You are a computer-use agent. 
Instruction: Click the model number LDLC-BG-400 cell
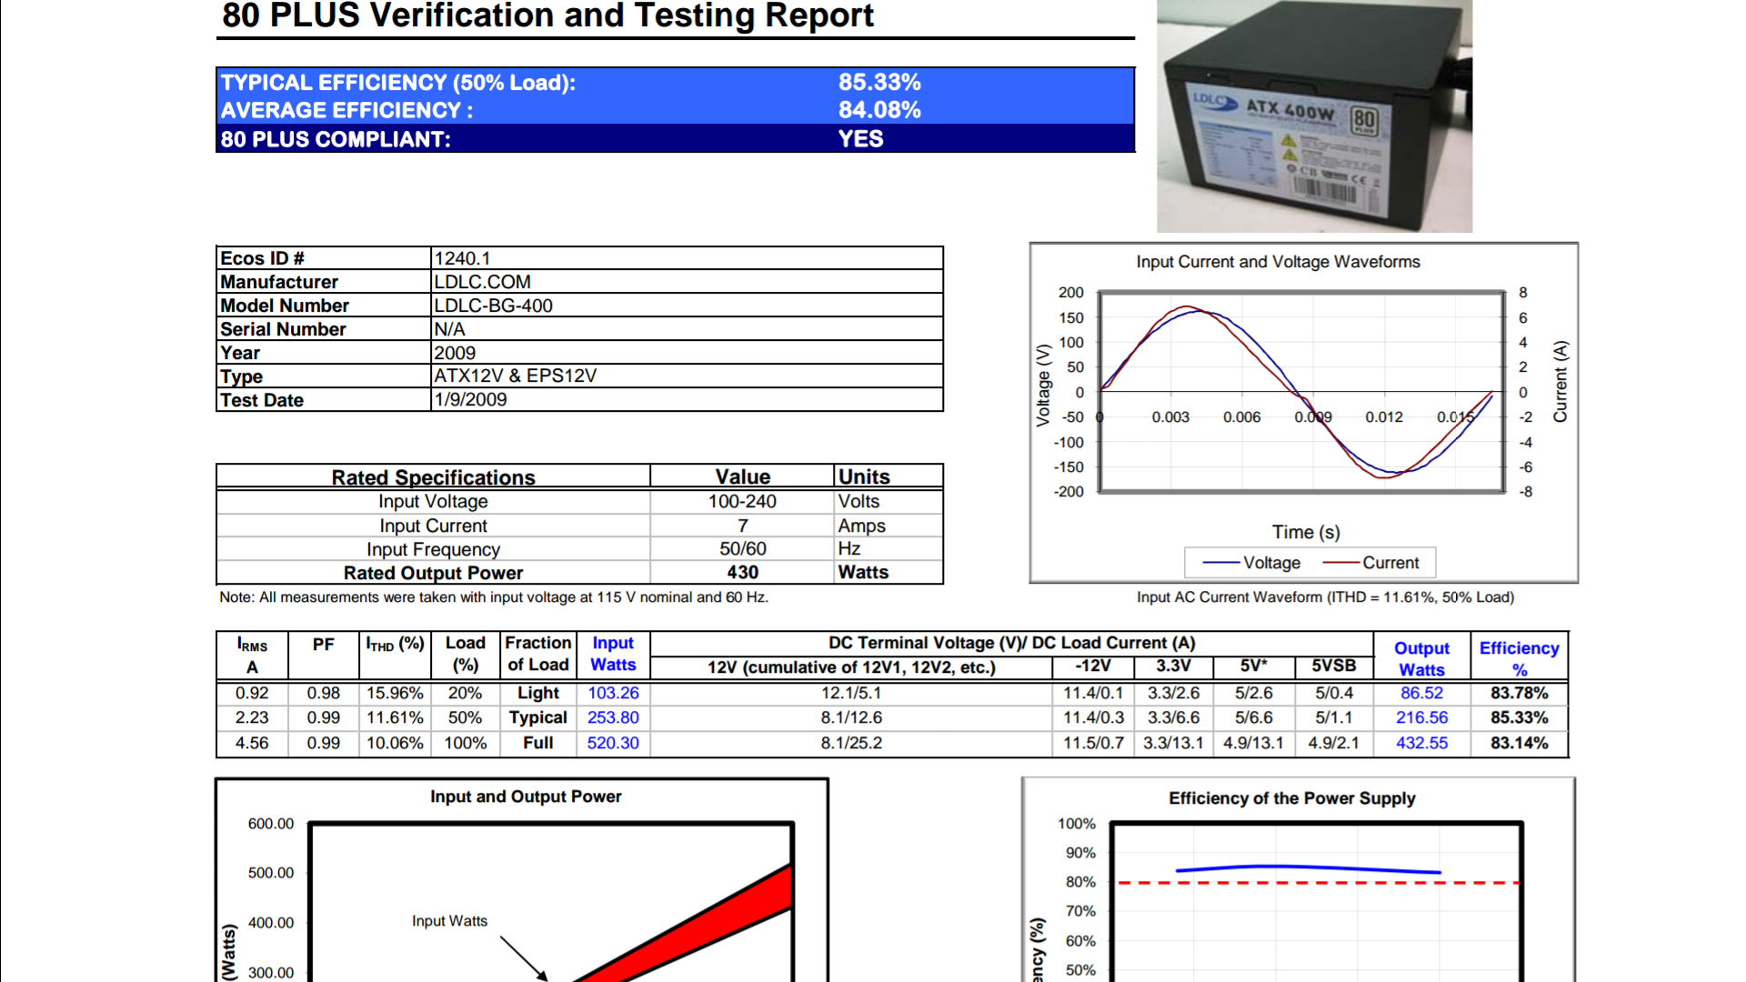point(493,306)
